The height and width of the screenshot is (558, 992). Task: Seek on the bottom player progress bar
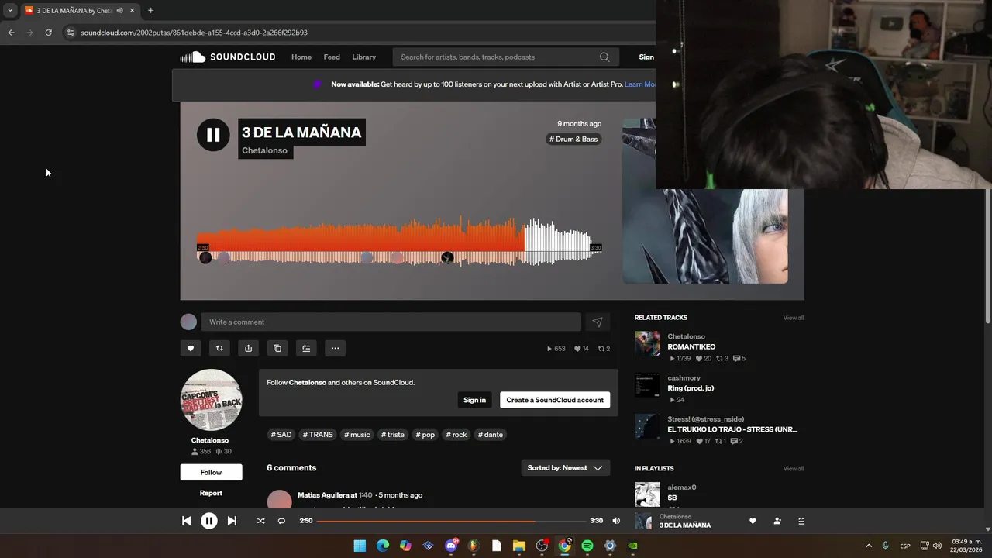451,521
